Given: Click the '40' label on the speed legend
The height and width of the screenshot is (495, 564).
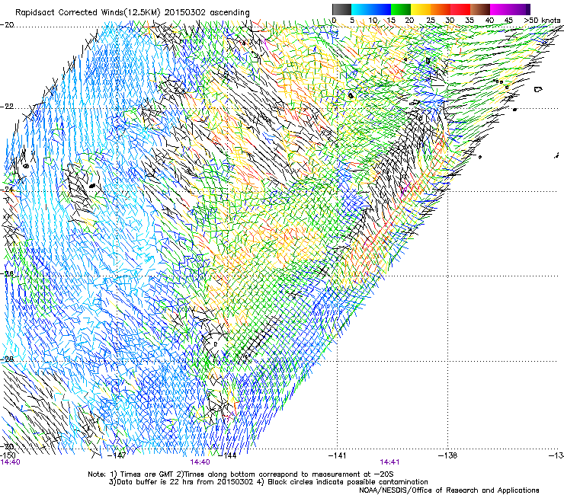Looking at the screenshot, I should [489, 20].
